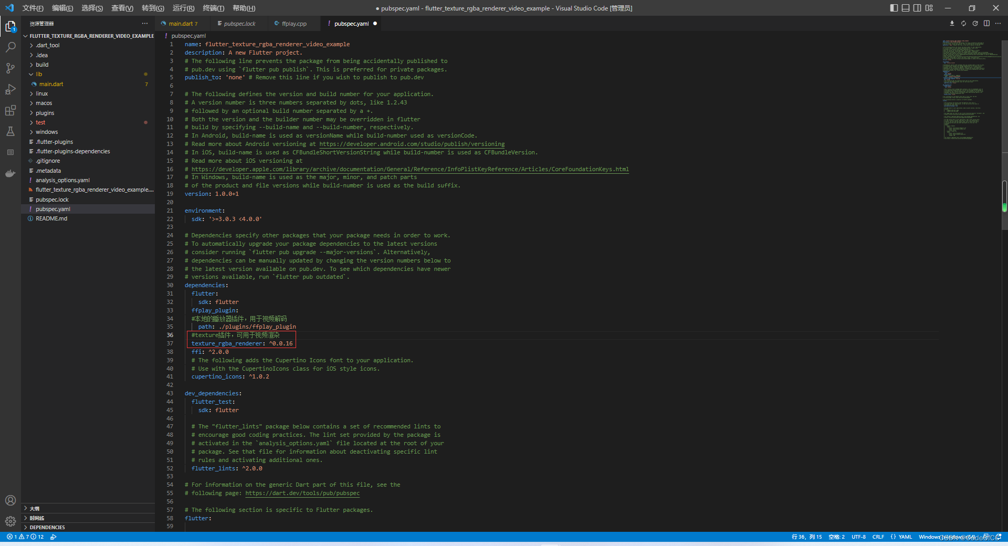The width and height of the screenshot is (1008, 546).
Task: Open the Android versioning URL link
Action: pos(412,144)
